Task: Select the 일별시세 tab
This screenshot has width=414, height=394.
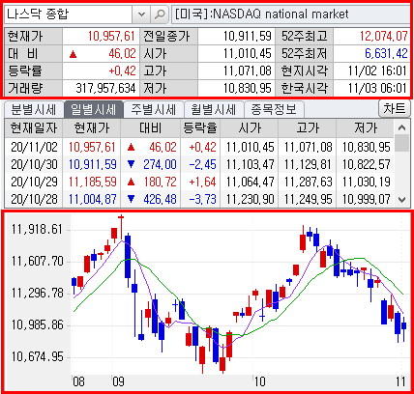Action: click(94, 110)
